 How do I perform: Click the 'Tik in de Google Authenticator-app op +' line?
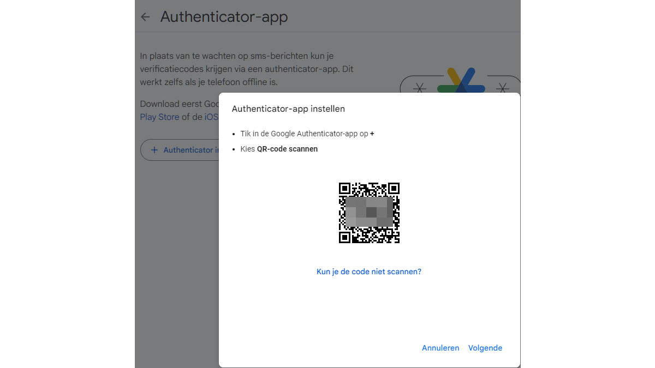307,134
